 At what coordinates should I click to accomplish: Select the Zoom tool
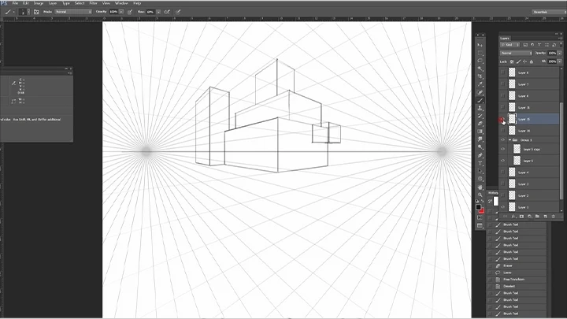coord(480,195)
